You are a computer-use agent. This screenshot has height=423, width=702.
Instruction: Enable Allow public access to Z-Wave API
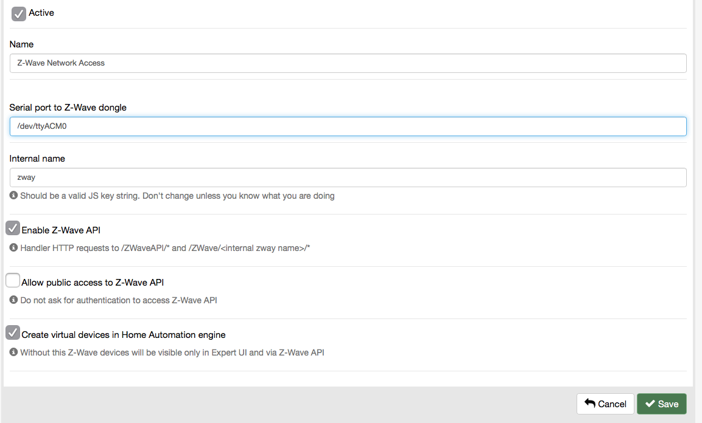pos(13,280)
